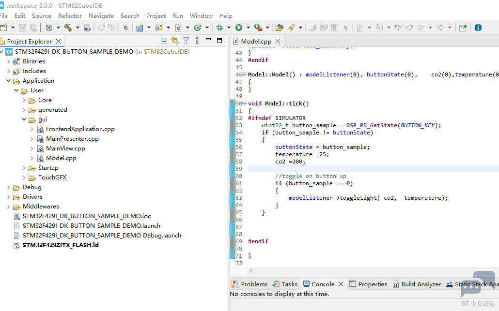
Task: Click the hammer Build icon in toolbar
Action: point(69,28)
